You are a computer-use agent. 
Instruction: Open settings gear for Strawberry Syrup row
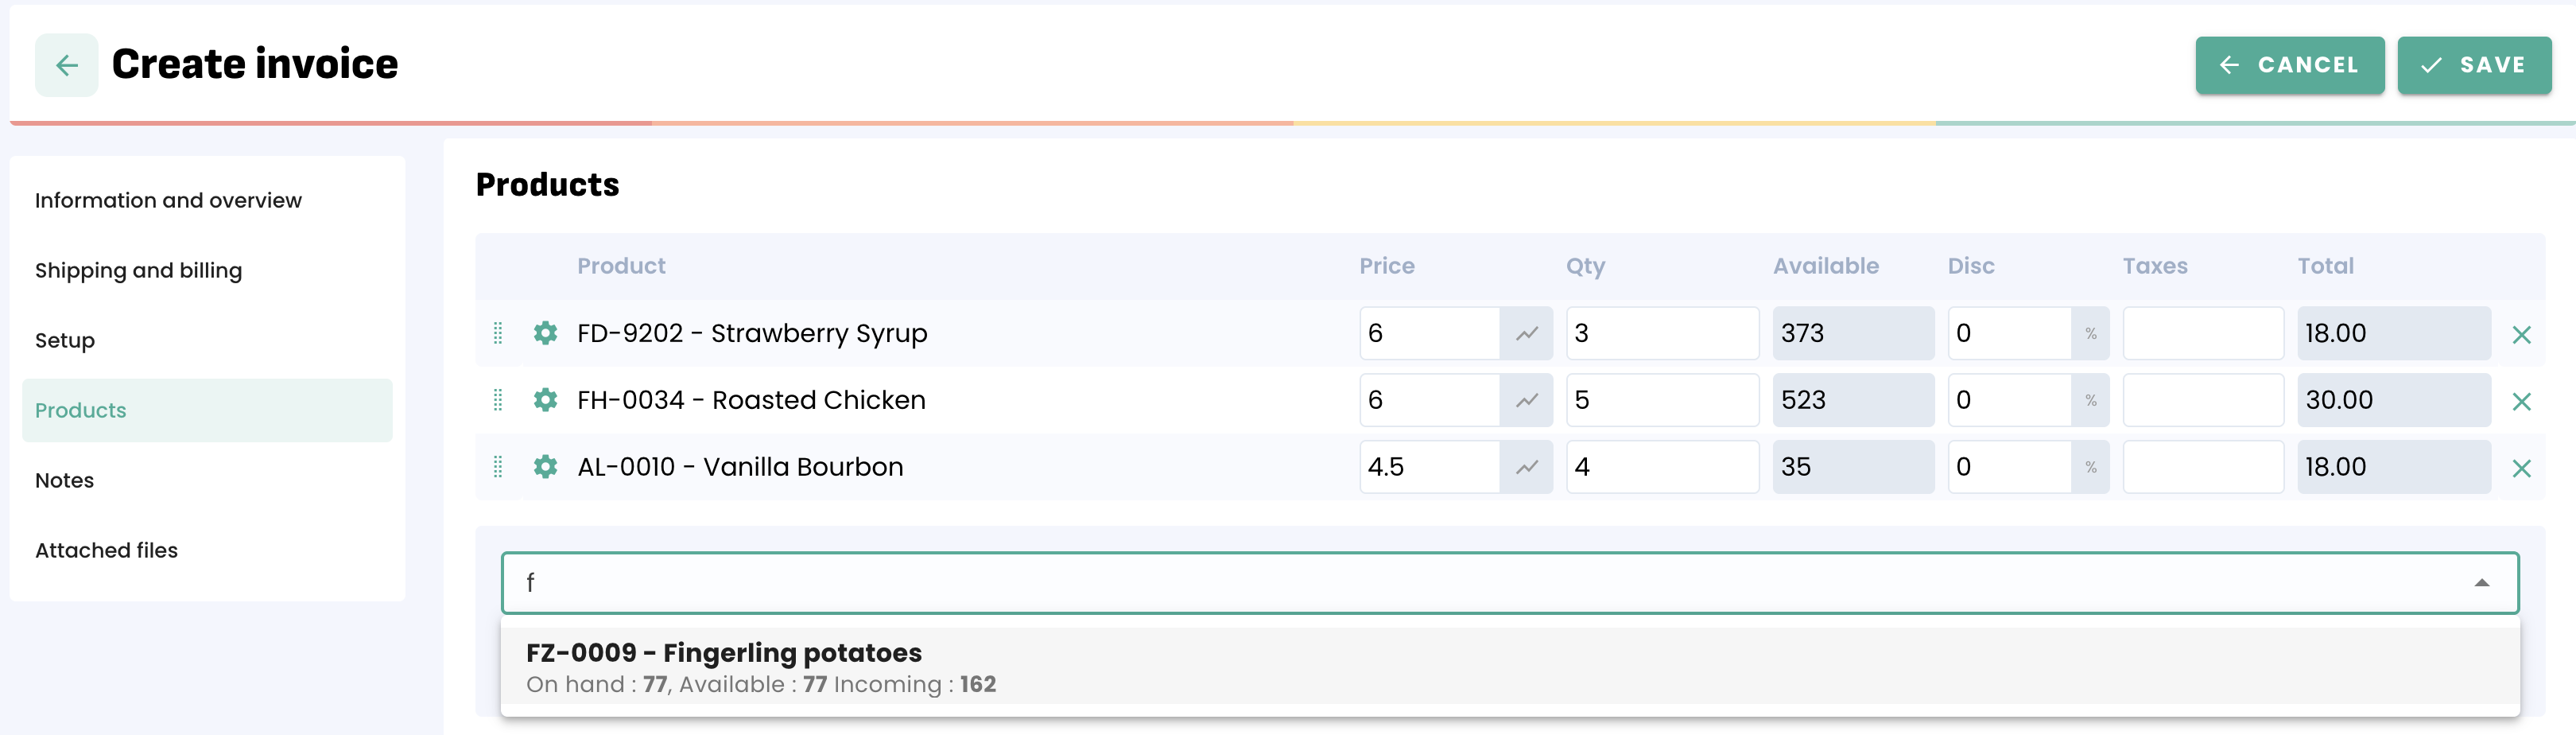(545, 333)
